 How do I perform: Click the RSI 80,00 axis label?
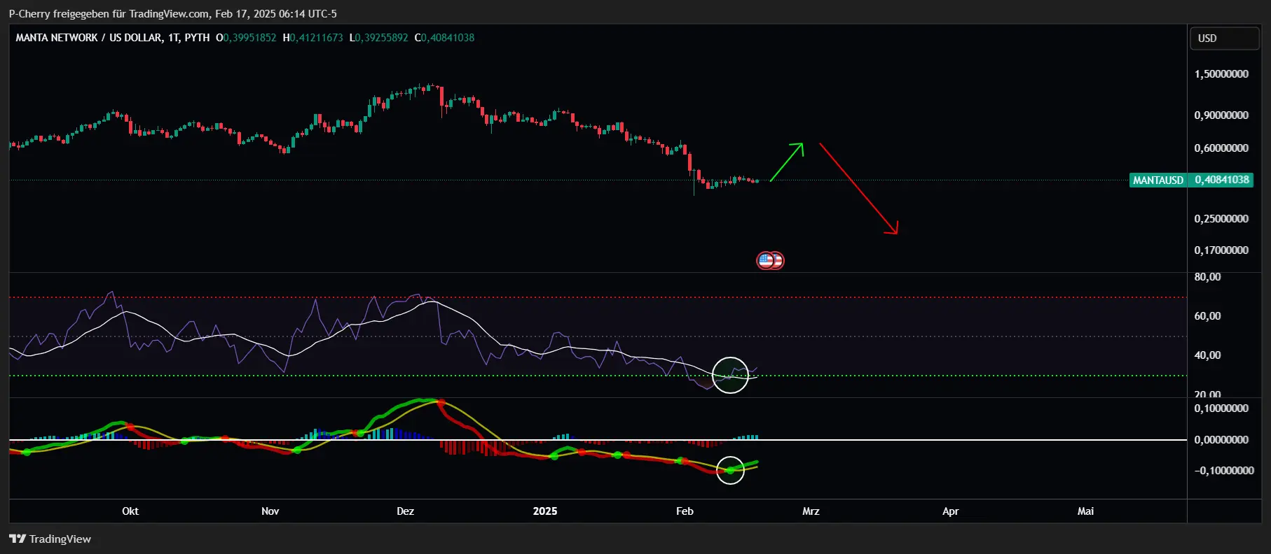pos(1207,277)
